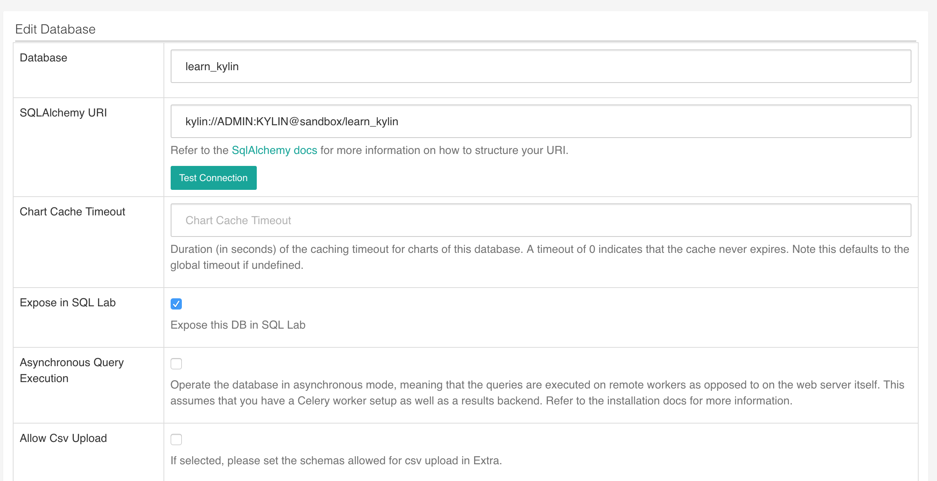This screenshot has width=937, height=481.
Task: Open the SqlAlchemy docs link
Action: (x=274, y=150)
